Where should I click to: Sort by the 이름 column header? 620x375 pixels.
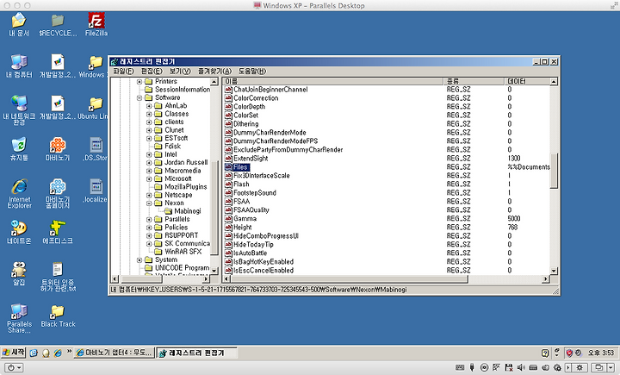click(332, 81)
